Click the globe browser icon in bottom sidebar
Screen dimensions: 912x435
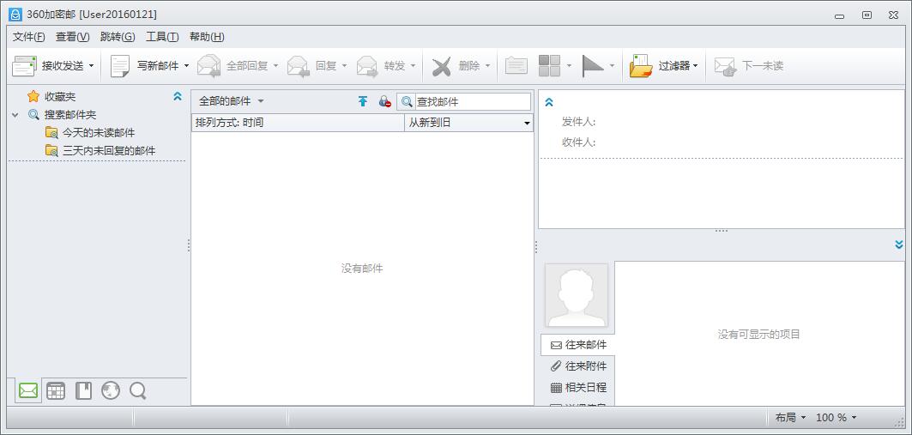(x=111, y=391)
